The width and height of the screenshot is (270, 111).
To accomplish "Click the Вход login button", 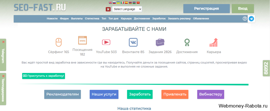I will [x=243, y=9].
